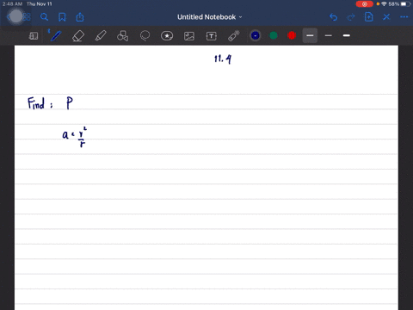Open the search tool
Image resolution: width=413 pixels, height=310 pixels.
point(44,17)
